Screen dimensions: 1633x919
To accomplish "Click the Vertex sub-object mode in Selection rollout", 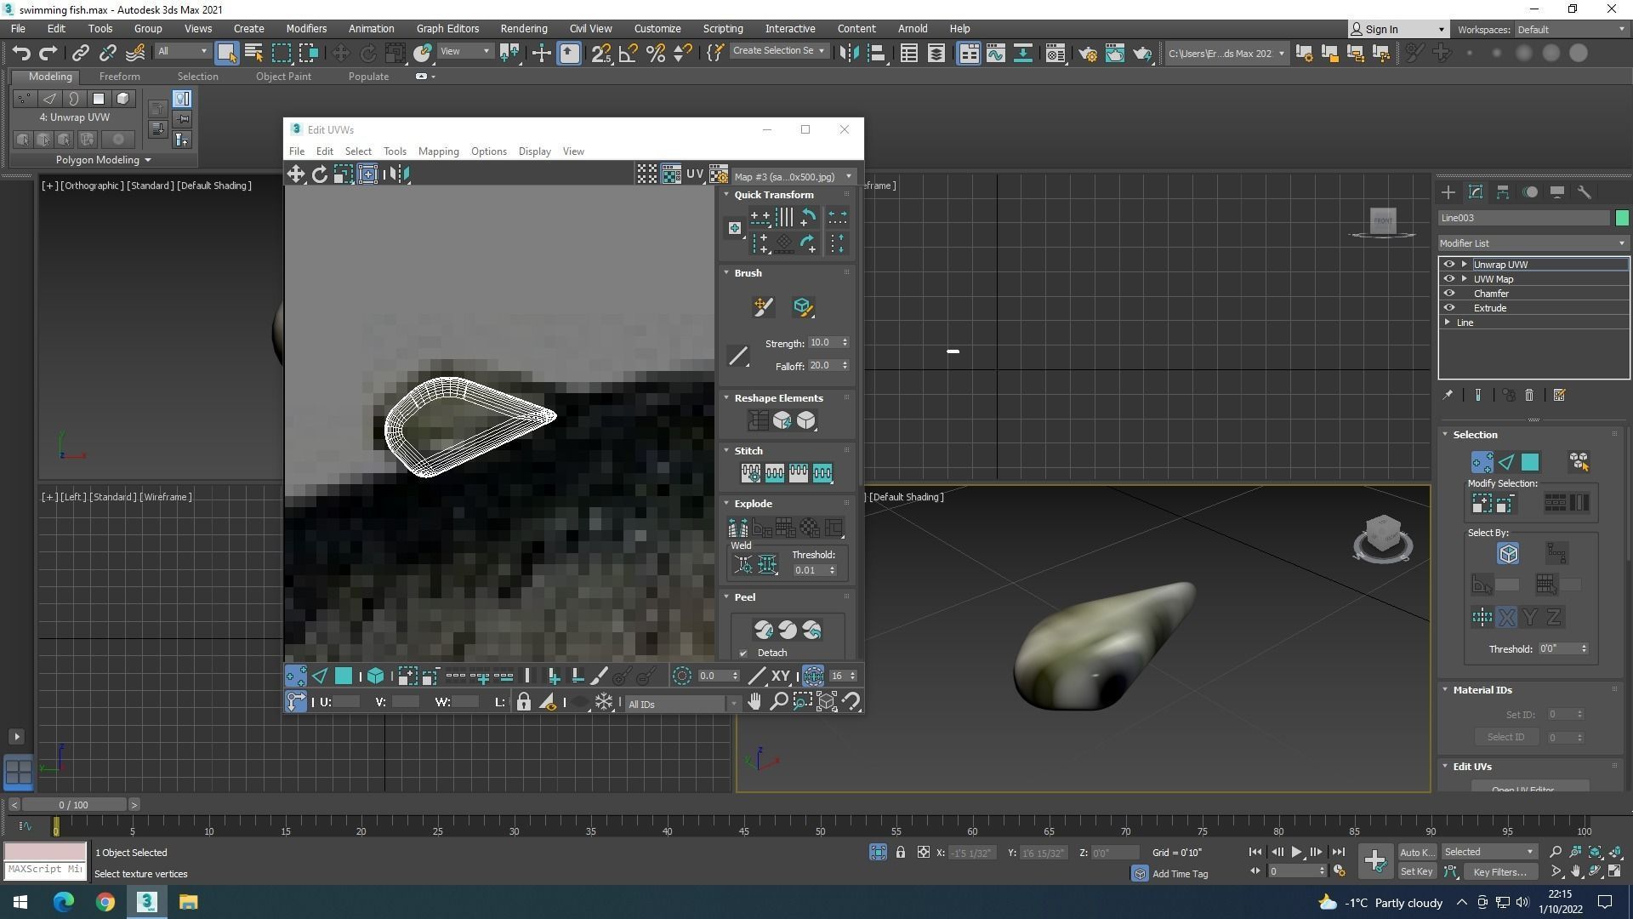I will point(1482,462).
